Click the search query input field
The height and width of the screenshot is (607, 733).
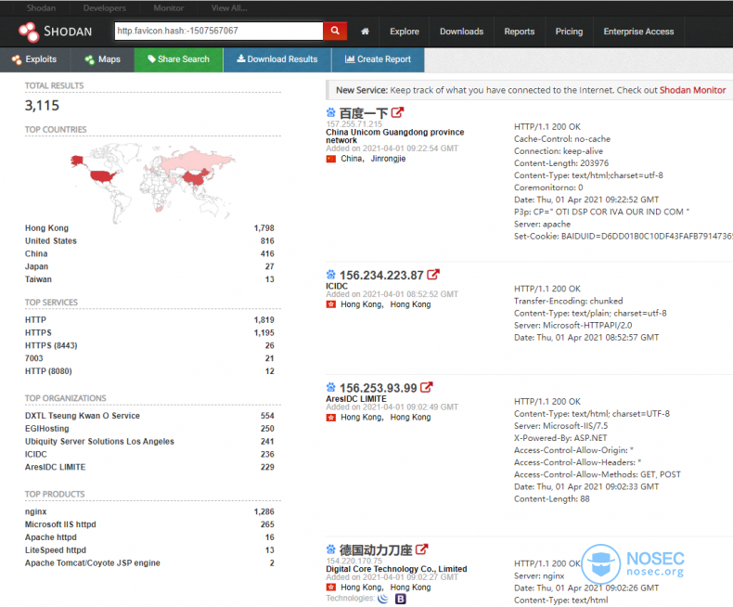[x=219, y=31]
